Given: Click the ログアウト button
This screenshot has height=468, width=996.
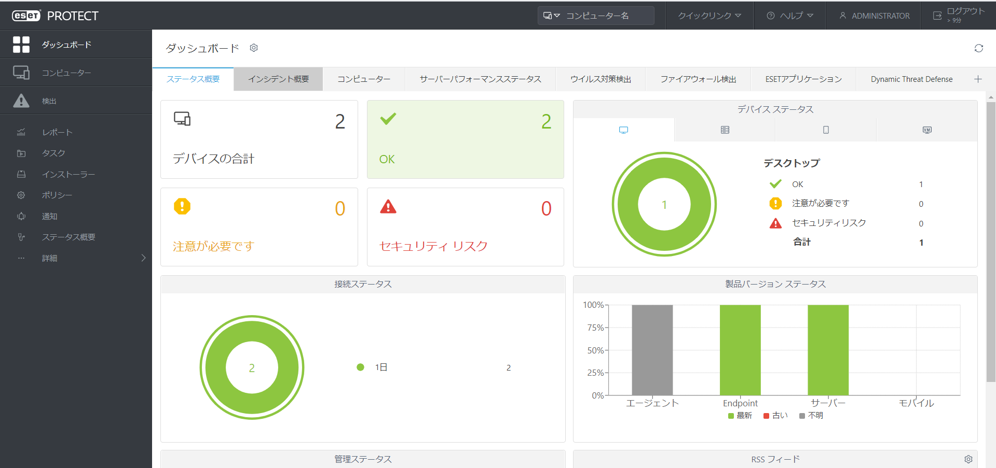Looking at the screenshot, I should click(959, 15).
